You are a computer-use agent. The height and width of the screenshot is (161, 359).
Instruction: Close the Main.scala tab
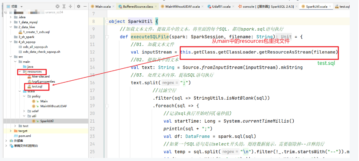click(113, 7)
